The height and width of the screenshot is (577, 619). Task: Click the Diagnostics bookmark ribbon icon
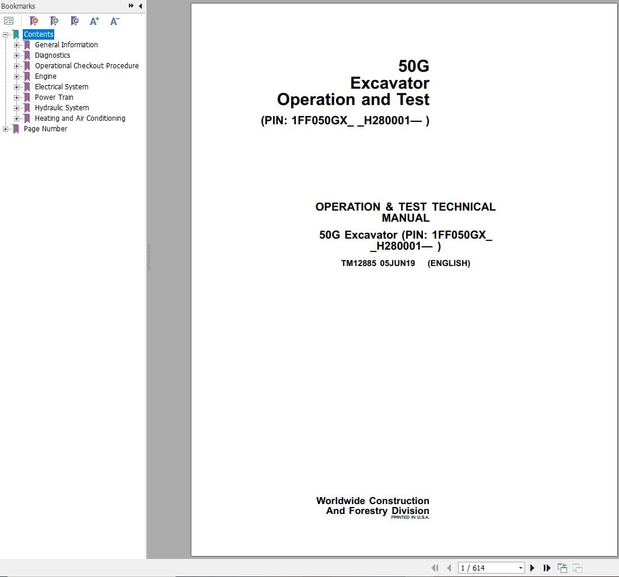[x=27, y=55]
